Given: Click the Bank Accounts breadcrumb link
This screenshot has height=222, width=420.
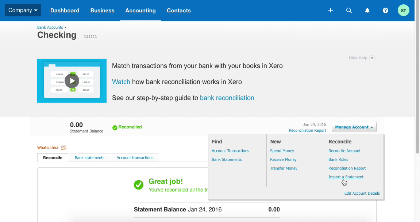Looking at the screenshot, I should pos(50,27).
